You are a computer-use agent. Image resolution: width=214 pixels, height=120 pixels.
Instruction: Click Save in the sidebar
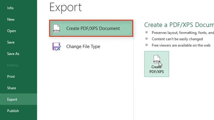18,42
